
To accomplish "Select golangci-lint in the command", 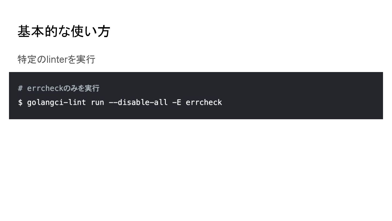I will 56,103.
